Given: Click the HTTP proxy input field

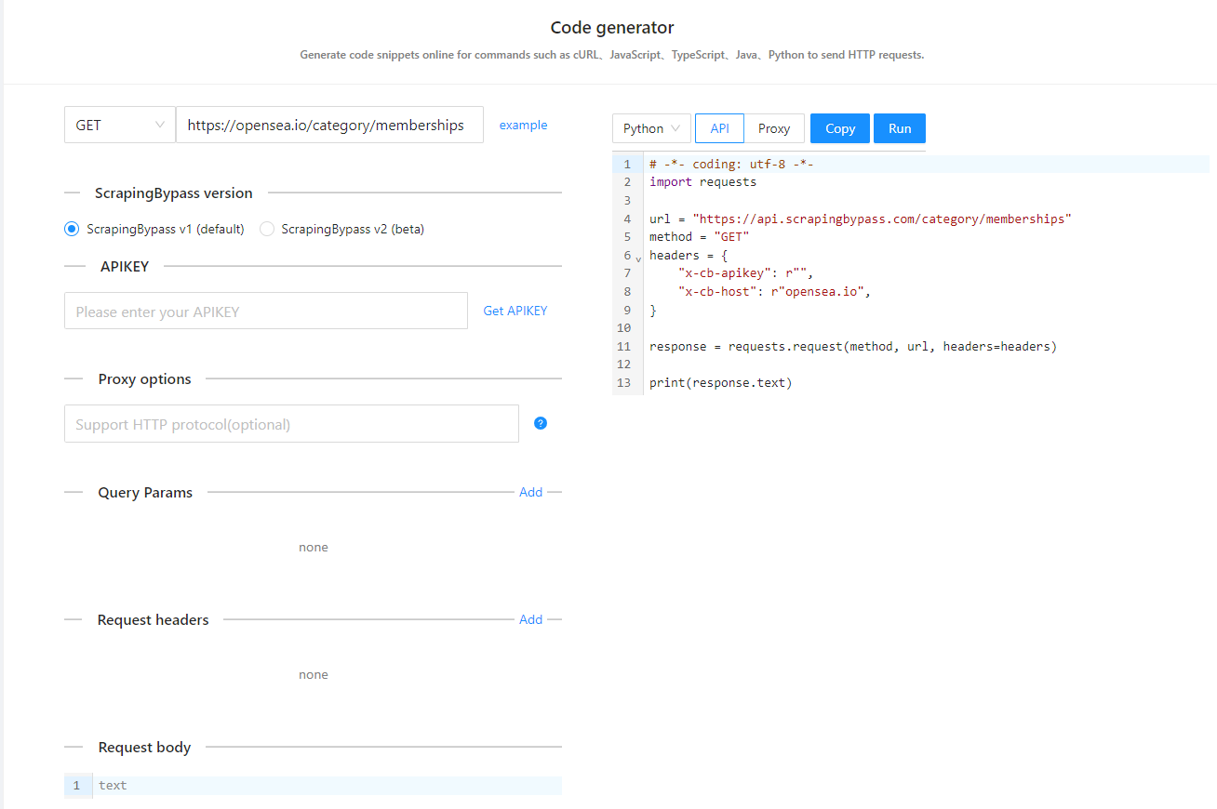Looking at the screenshot, I should tap(291, 424).
